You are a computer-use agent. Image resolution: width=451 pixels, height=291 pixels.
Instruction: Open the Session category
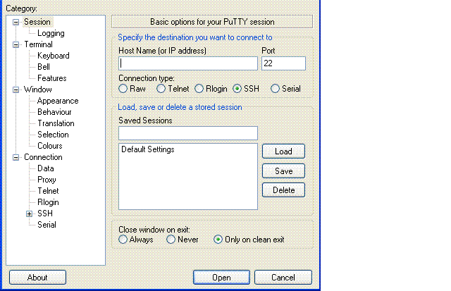coord(37,22)
